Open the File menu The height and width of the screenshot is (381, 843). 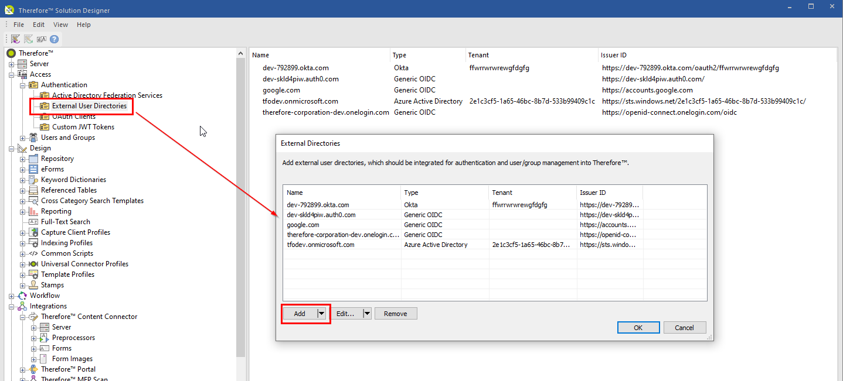pos(19,24)
